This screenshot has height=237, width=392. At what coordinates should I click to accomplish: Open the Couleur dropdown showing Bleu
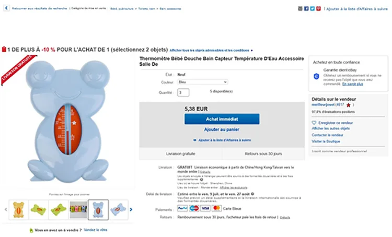coord(202,82)
